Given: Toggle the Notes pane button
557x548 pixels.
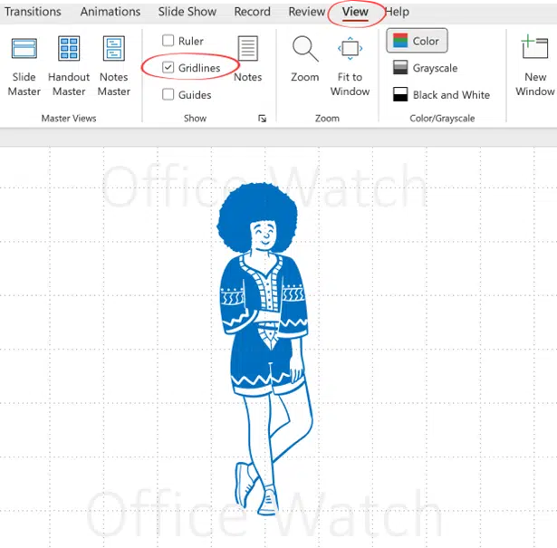Looking at the screenshot, I should (x=247, y=59).
